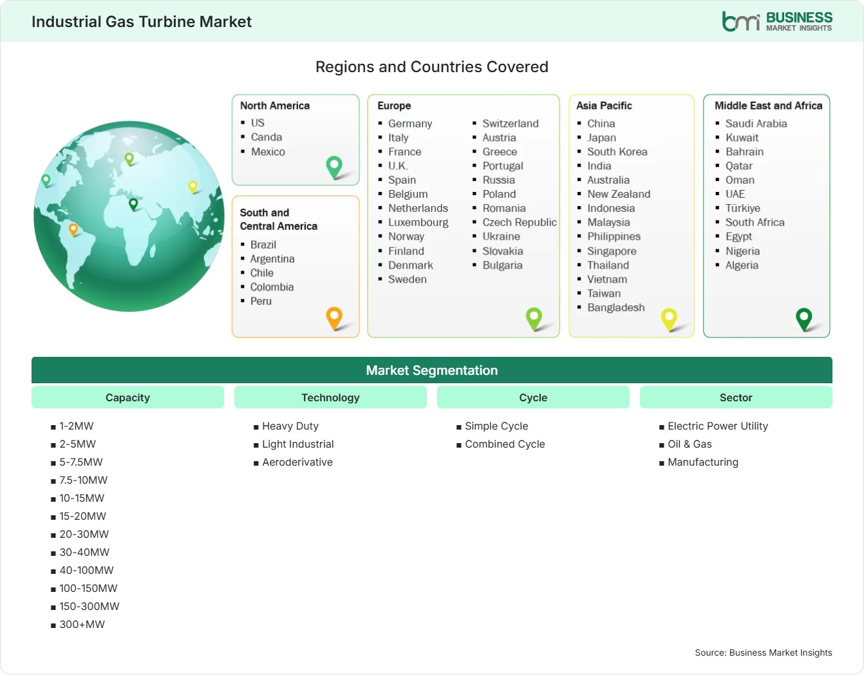Click the green pin at the globe's left edge

46,180
